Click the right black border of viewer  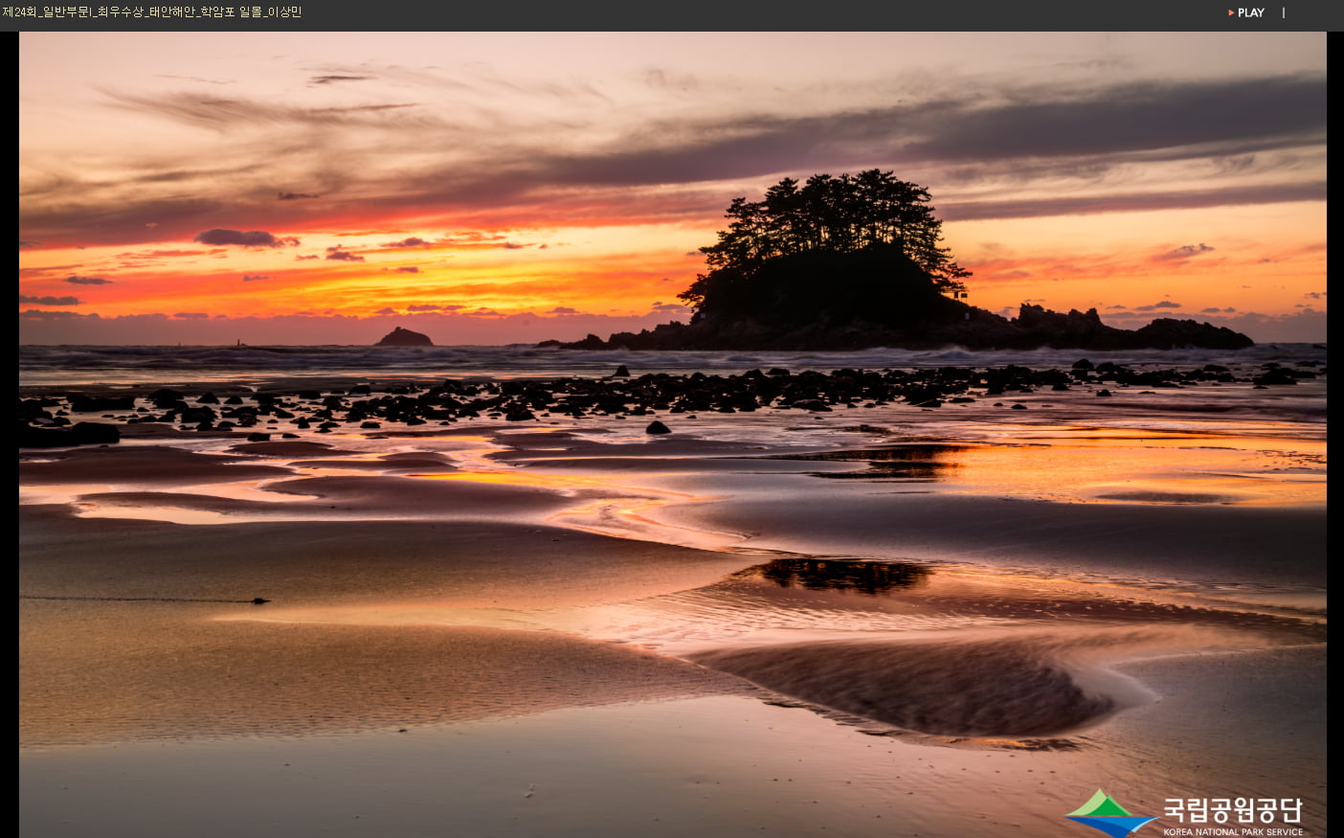point(1334,431)
